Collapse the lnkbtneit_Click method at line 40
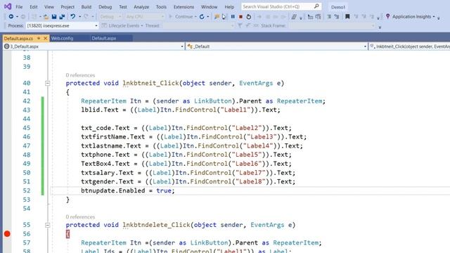 [48, 83]
